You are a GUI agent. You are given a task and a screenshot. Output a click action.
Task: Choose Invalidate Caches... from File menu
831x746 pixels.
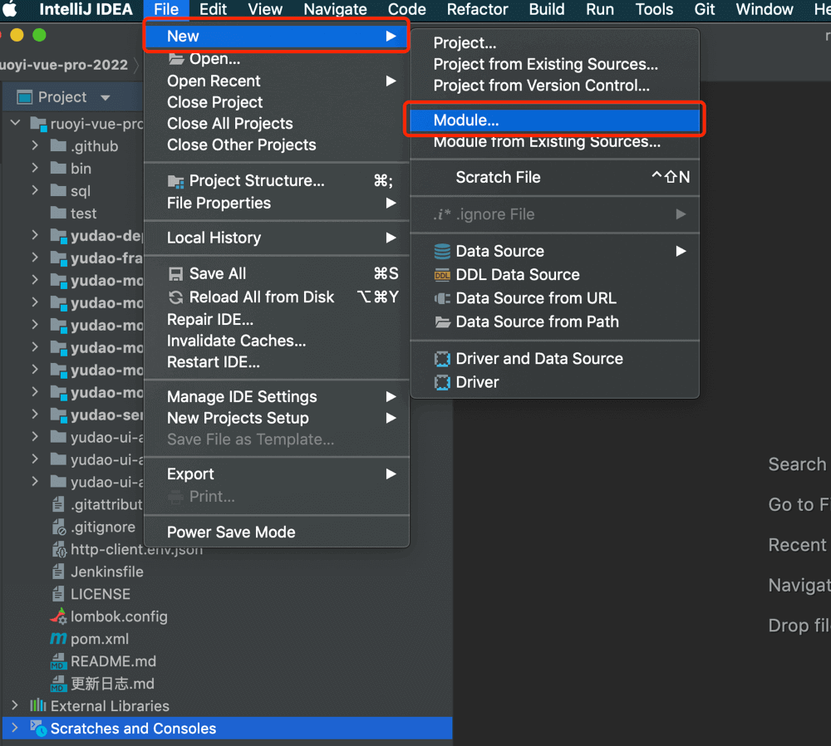(236, 341)
